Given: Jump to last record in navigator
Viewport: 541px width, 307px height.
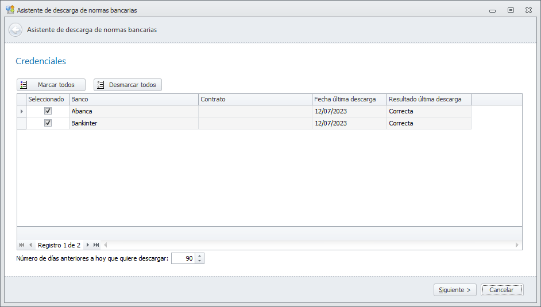Looking at the screenshot, I should coord(96,245).
